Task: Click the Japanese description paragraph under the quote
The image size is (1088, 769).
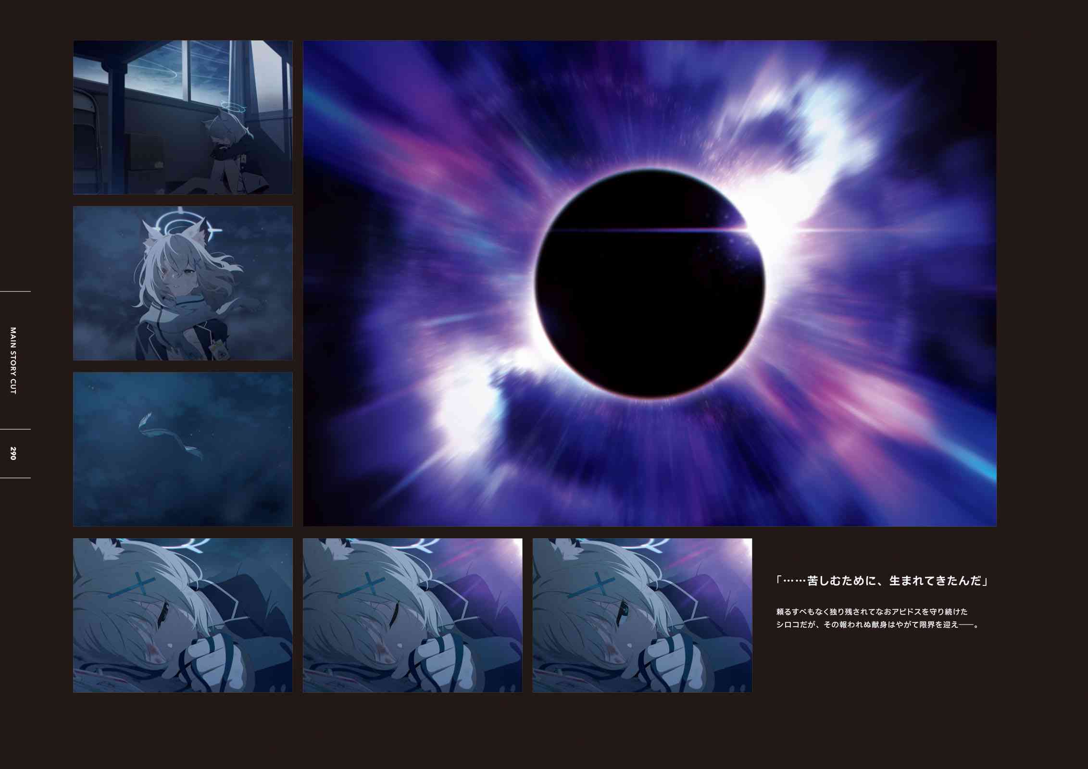Action: coord(877,619)
